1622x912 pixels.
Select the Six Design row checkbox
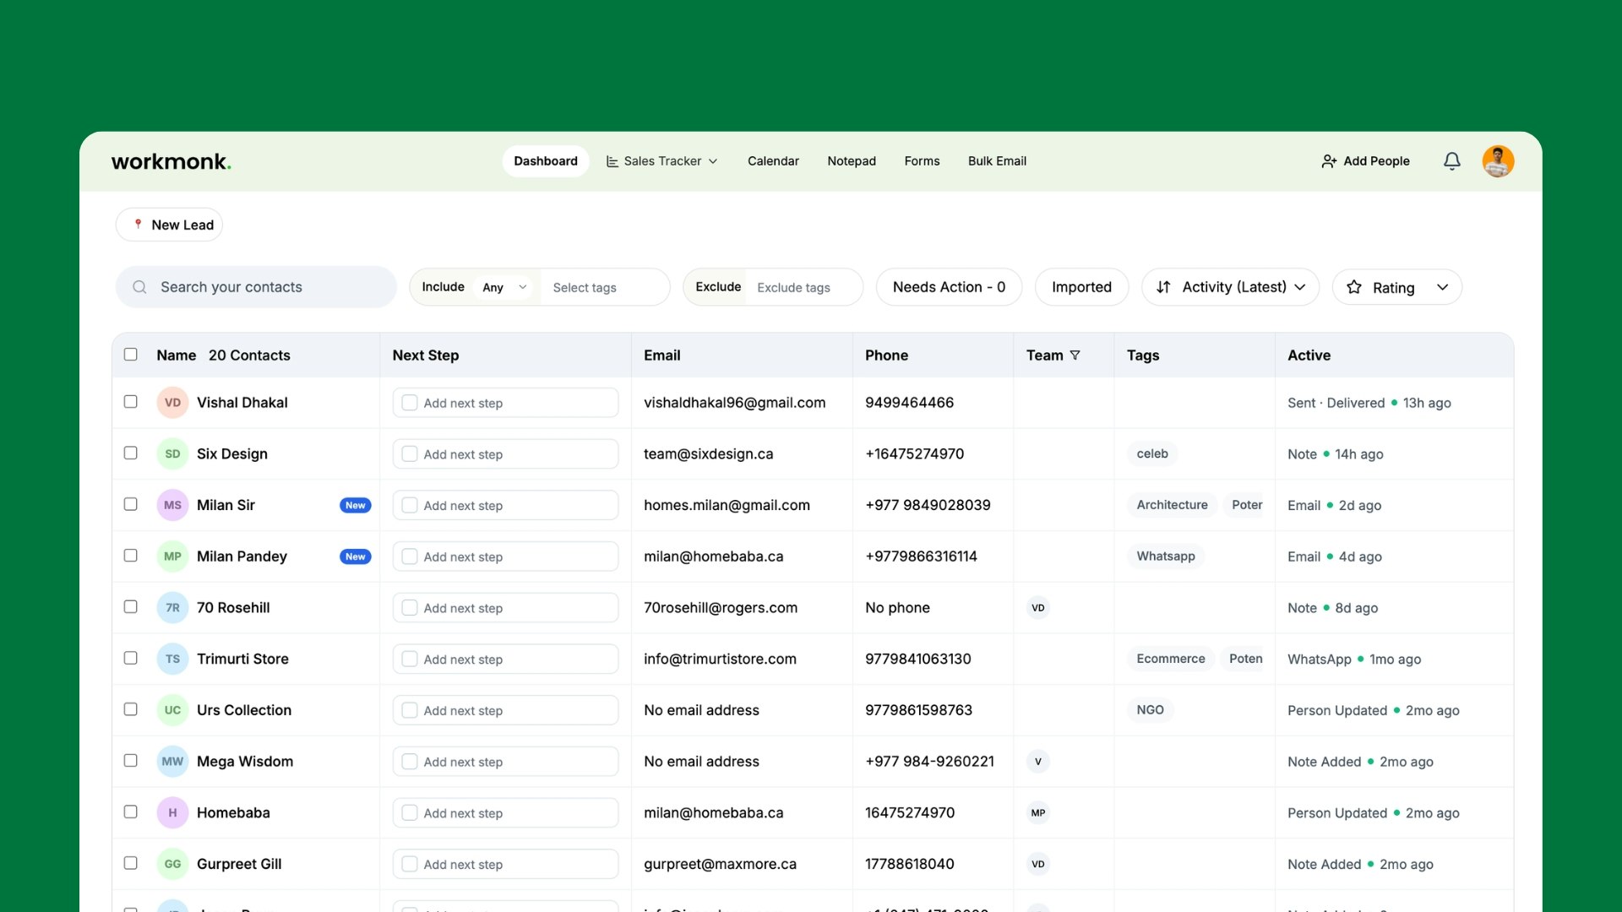coord(131,453)
